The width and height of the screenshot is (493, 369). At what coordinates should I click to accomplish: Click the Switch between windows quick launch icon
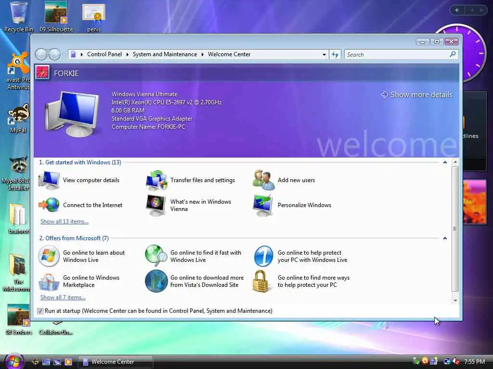(57, 362)
